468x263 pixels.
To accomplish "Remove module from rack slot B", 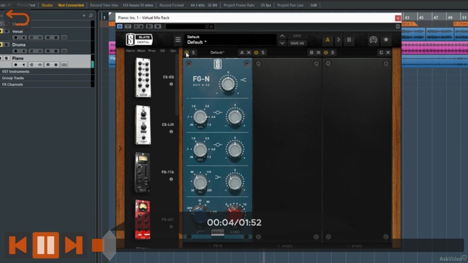I will [x=318, y=52].
